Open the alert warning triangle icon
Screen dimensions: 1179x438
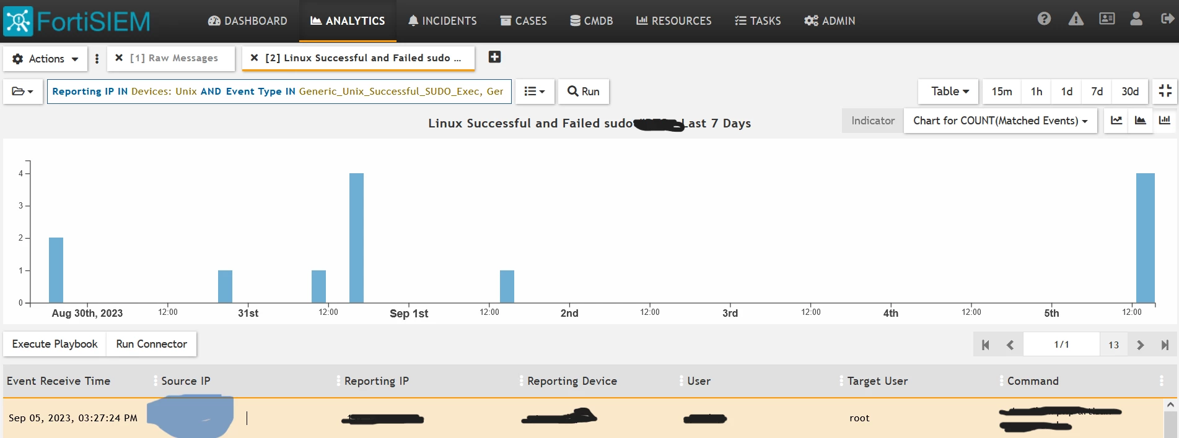coord(1076,19)
